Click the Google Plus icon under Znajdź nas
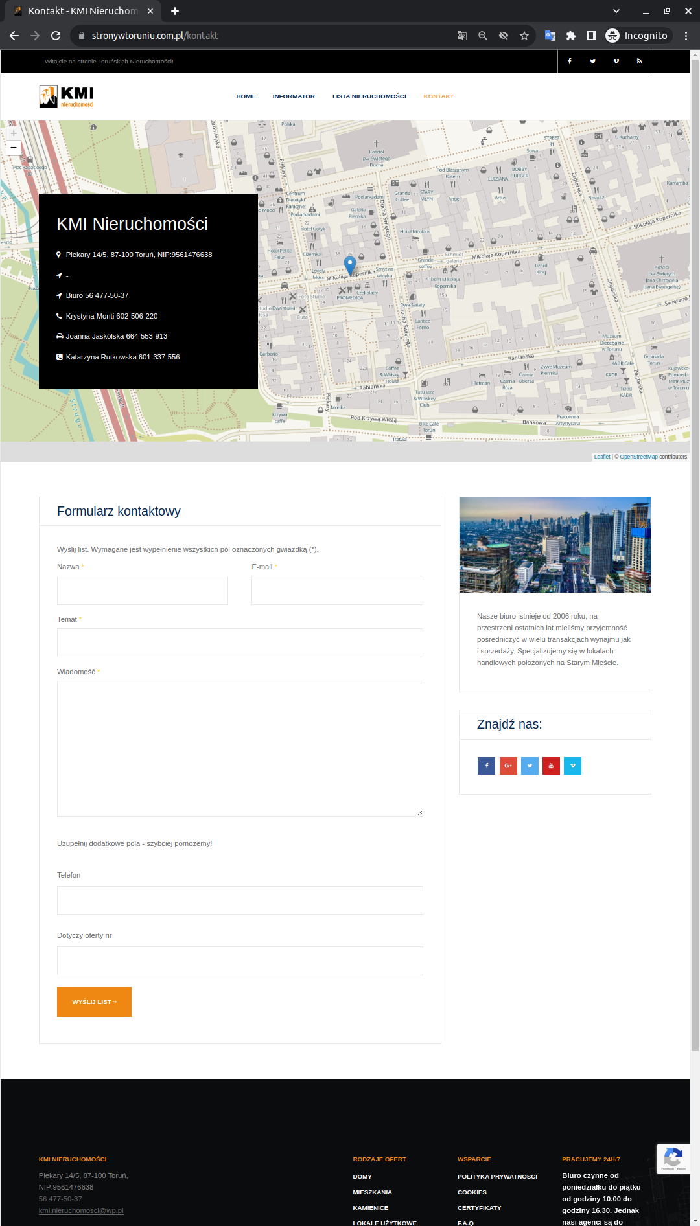The image size is (700, 1226). (x=508, y=766)
